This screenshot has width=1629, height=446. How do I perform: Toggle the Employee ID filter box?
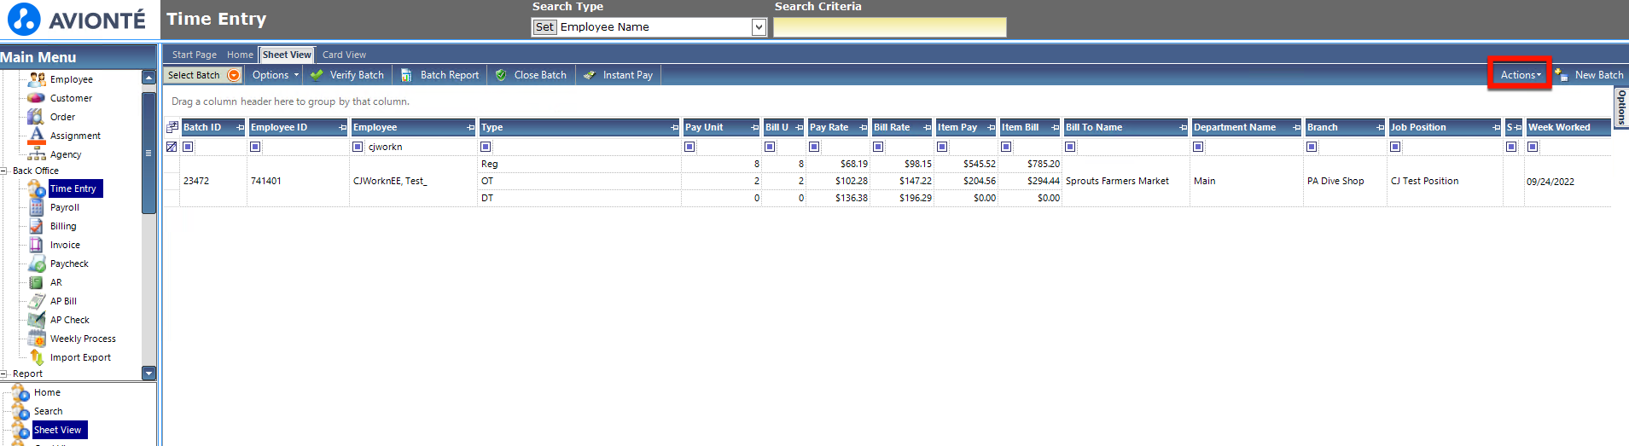[x=255, y=147]
